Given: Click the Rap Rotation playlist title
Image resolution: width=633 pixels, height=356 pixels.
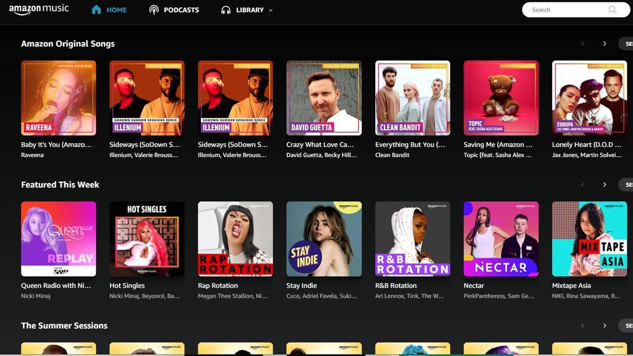Looking at the screenshot, I should (218, 286).
